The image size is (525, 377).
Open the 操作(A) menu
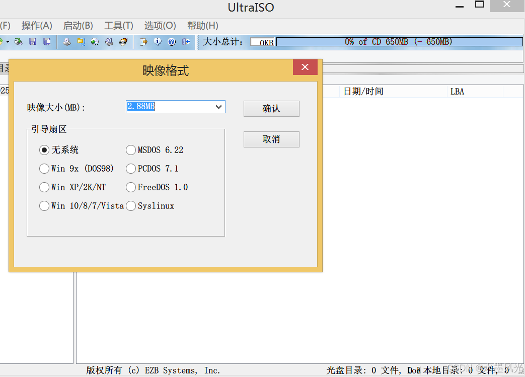37,26
